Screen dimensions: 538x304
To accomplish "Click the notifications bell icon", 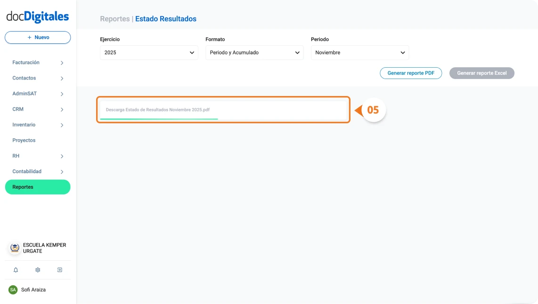I will pos(16,270).
